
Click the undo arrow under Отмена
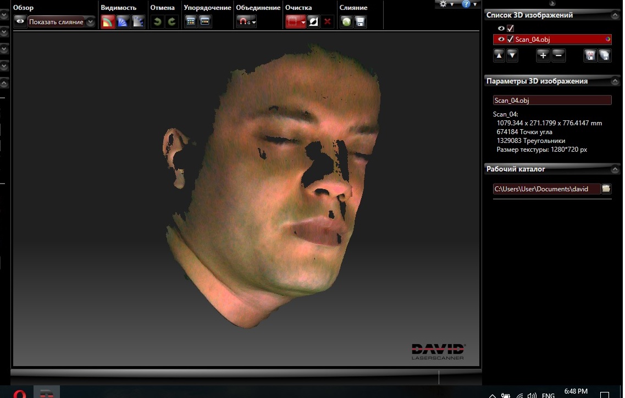click(x=157, y=22)
